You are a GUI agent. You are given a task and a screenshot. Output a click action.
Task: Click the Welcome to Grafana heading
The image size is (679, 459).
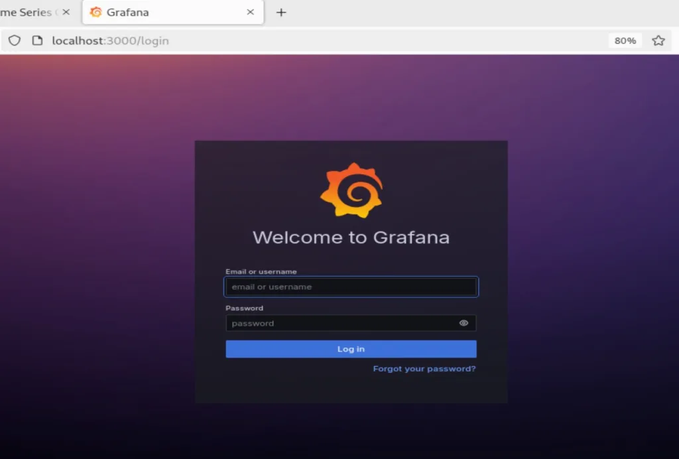(351, 237)
